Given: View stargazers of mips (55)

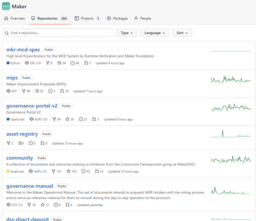Looking at the screenshot, I should 39,91.
